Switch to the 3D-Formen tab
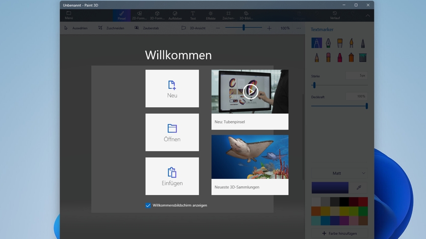Image resolution: width=426 pixels, height=239 pixels. 157,16
